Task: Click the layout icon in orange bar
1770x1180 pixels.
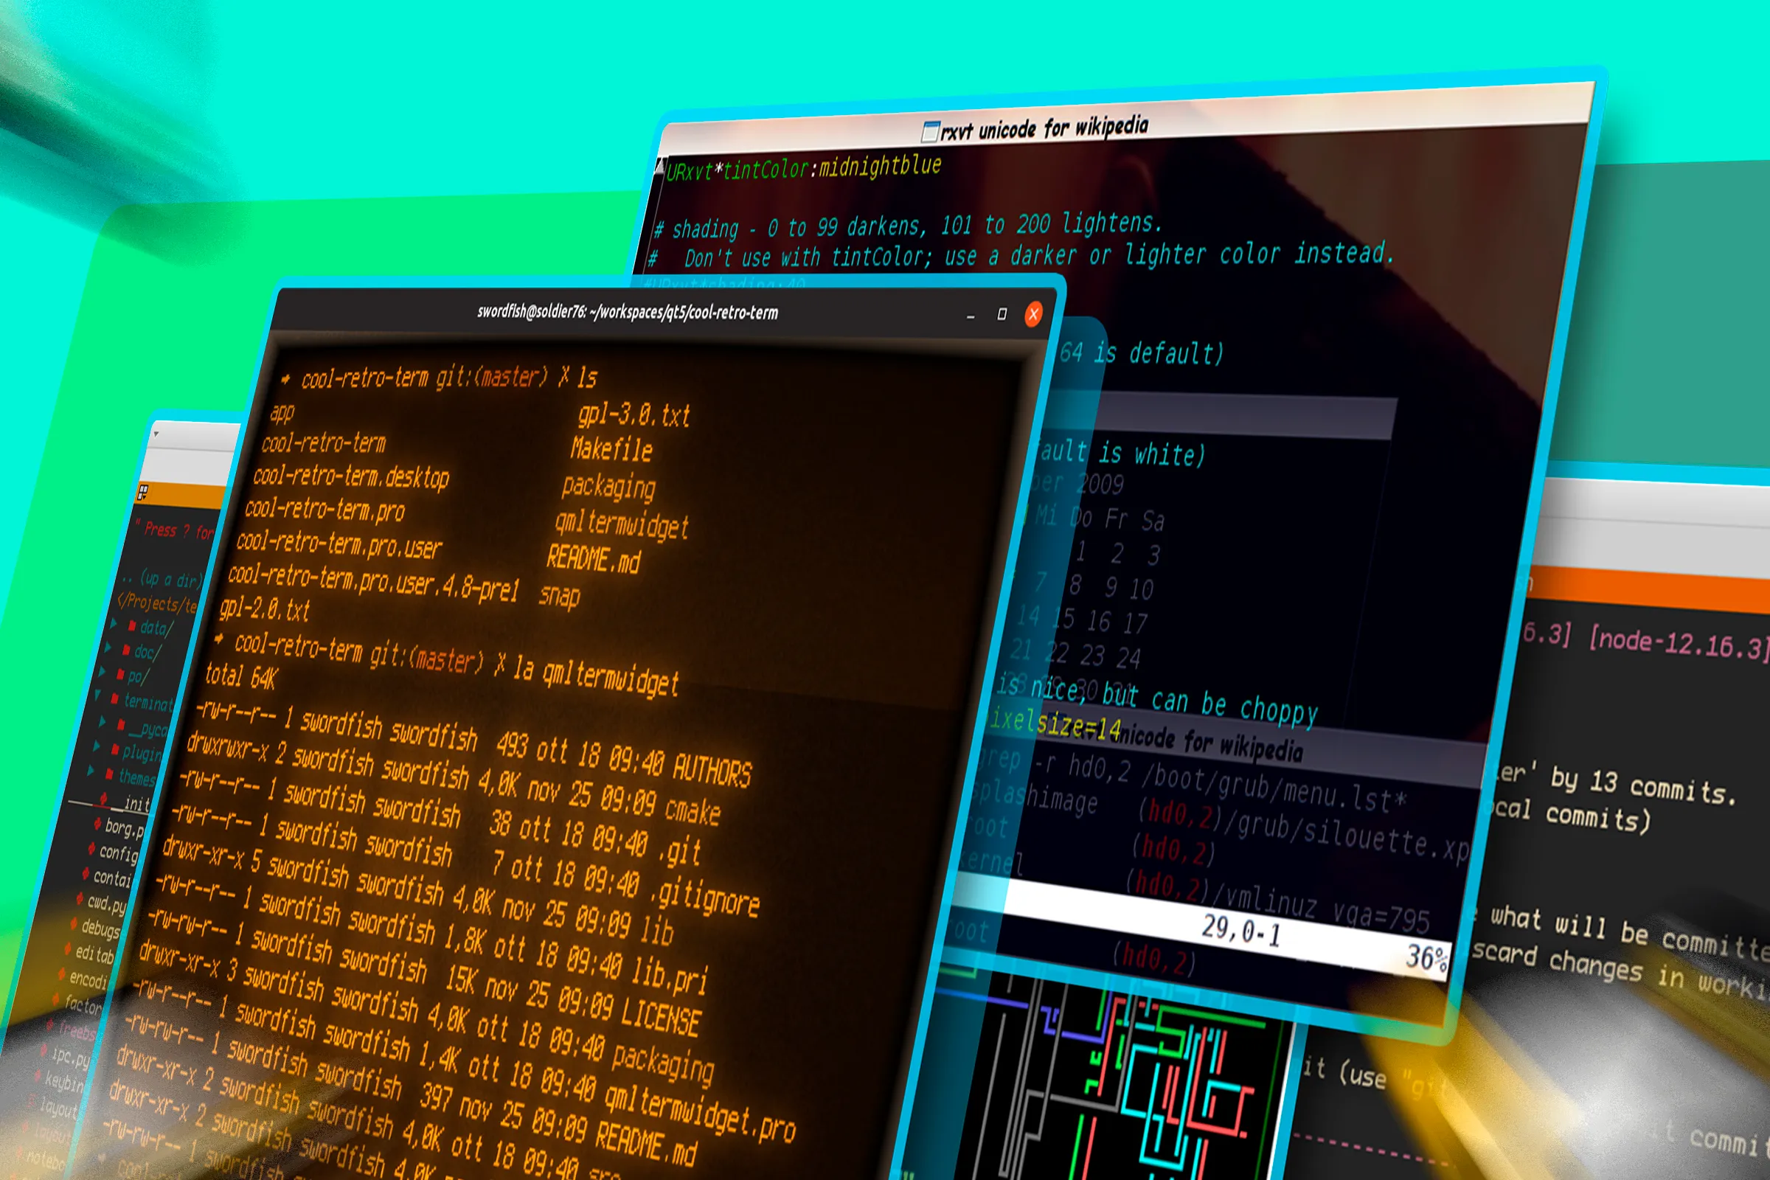Action: pyautogui.click(x=143, y=493)
